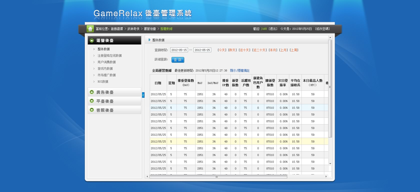Expand the 客服後臺 section

click(x=114, y=110)
